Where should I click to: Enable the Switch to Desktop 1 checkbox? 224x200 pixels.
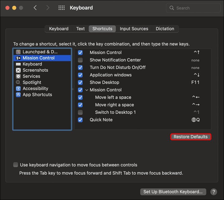80,112
